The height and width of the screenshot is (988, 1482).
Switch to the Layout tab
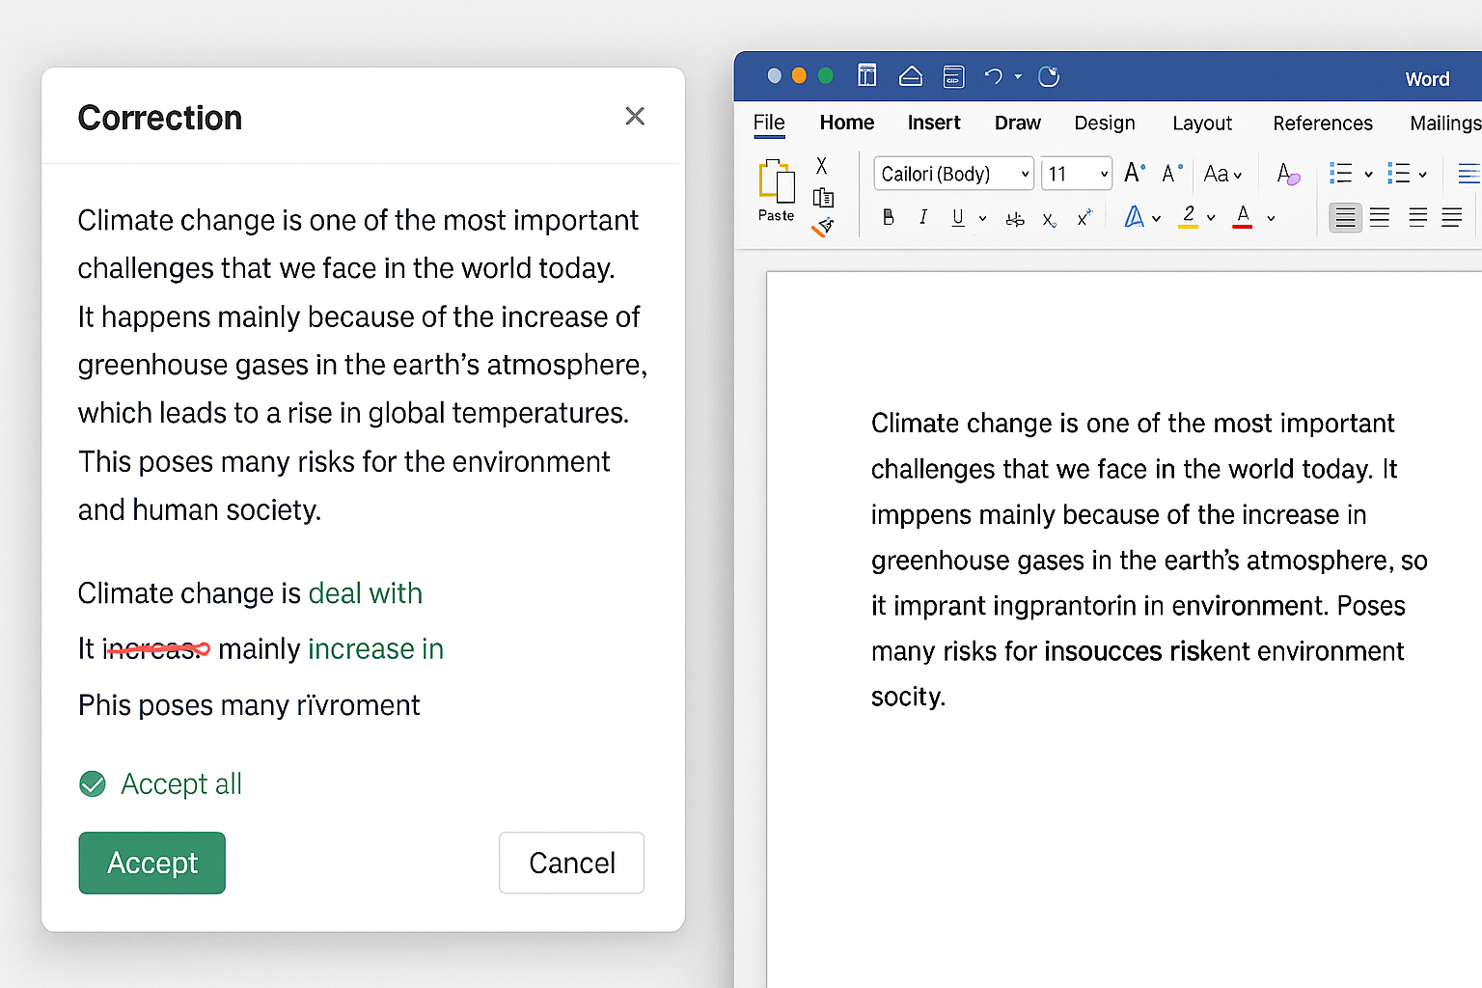(x=1202, y=123)
